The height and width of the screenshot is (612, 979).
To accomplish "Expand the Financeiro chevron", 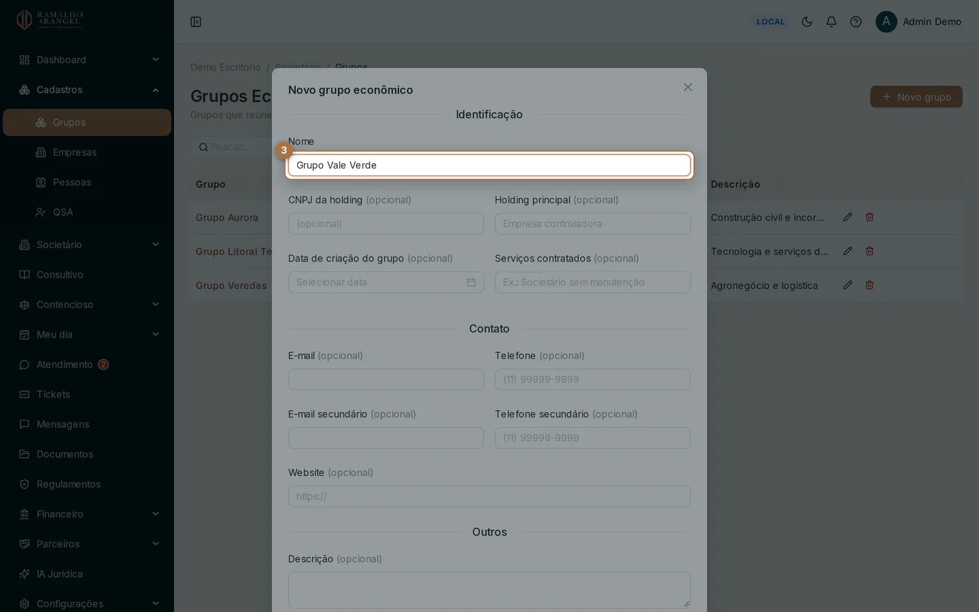I will click(156, 514).
